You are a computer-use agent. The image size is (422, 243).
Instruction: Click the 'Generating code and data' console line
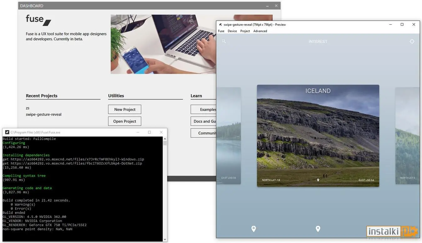click(27, 188)
